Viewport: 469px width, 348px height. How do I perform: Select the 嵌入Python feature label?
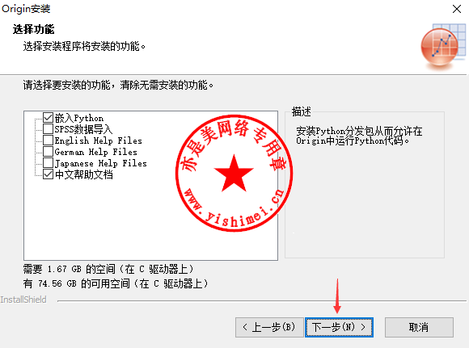point(79,118)
